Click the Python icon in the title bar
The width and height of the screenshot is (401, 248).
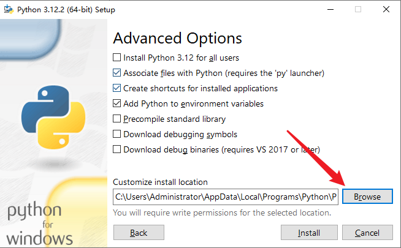8,10
